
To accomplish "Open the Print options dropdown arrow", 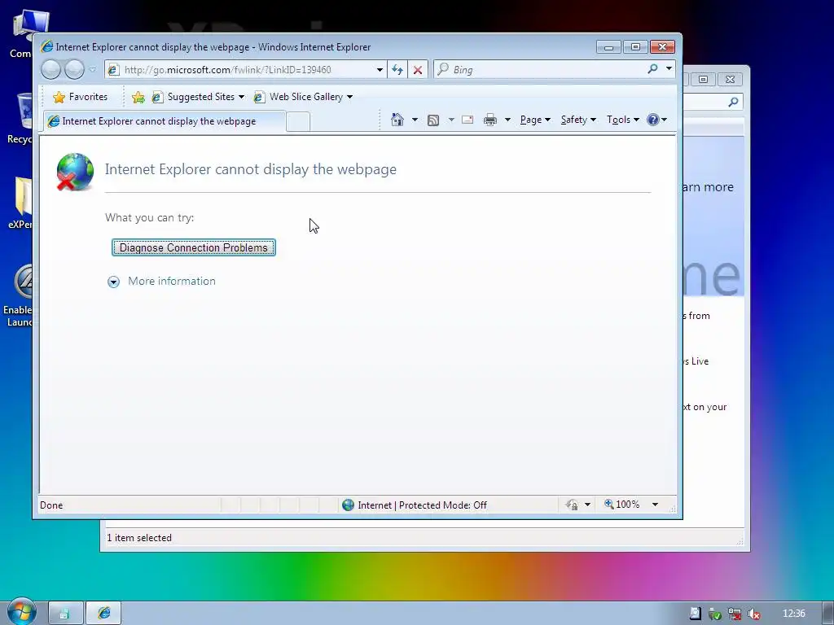I will point(507,120).
